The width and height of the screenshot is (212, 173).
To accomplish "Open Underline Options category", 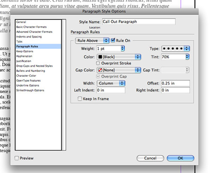I will click(x=28, y=85).
